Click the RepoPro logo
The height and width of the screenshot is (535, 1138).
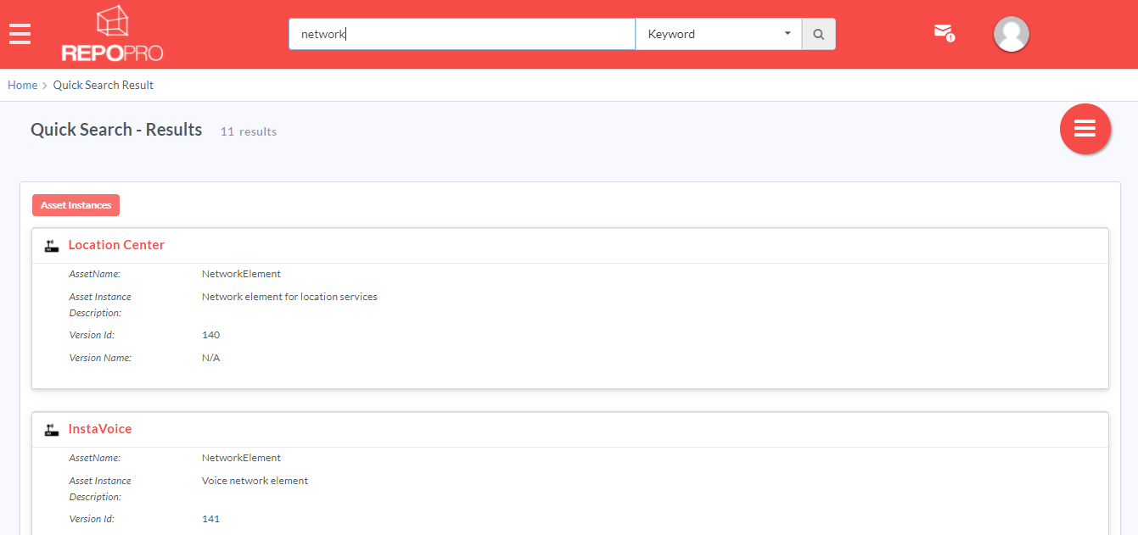point(112,35)
